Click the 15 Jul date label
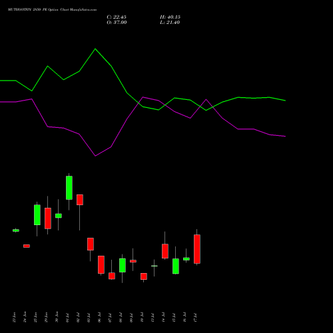The height and width of the screenshot is (333, 333). (x=174, y=318)
